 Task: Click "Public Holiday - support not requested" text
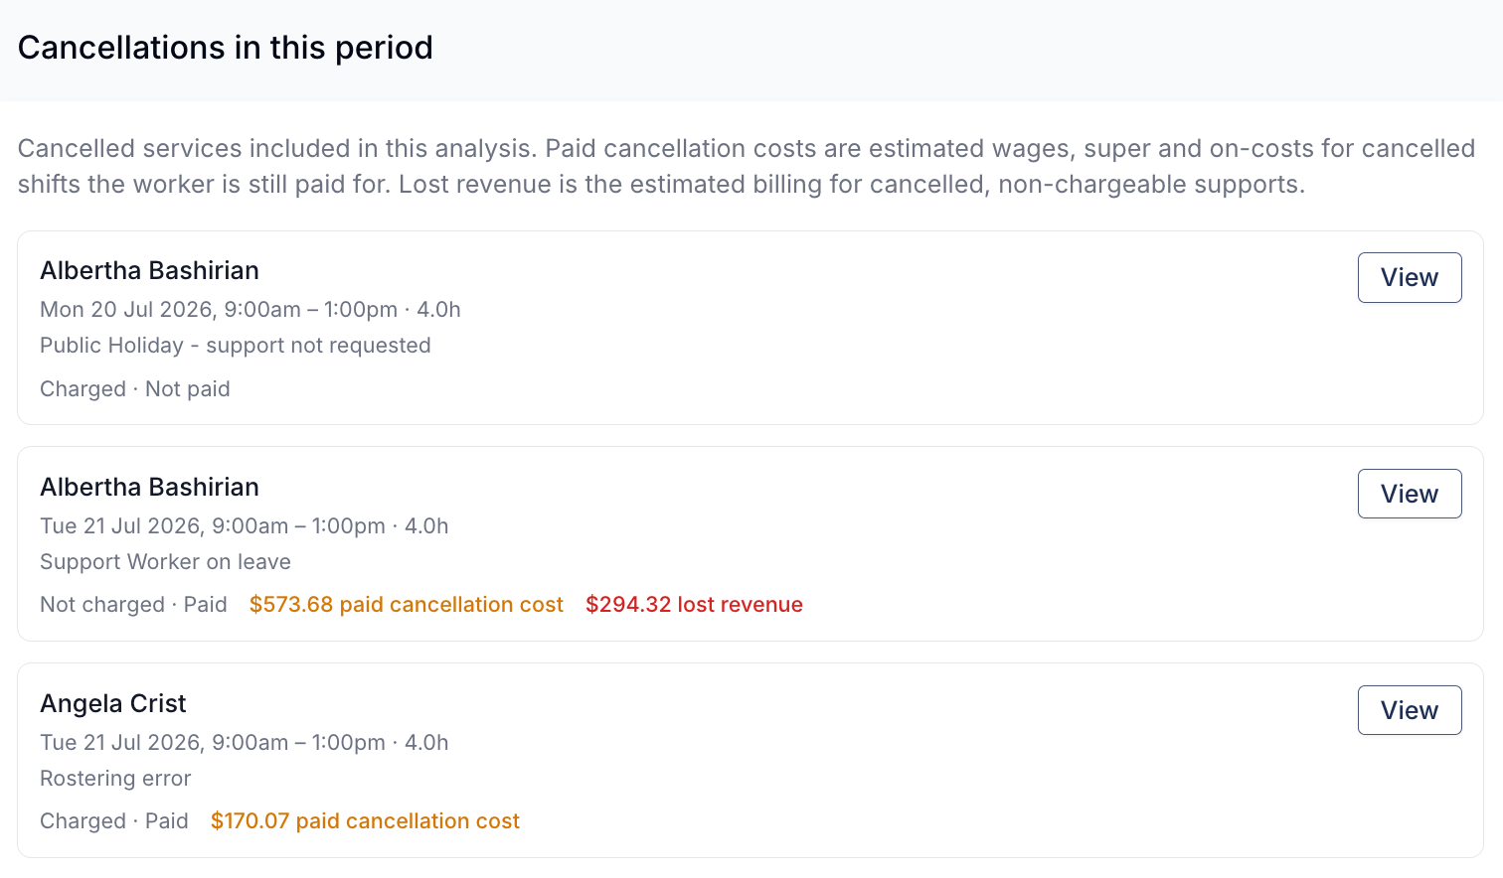236,346
